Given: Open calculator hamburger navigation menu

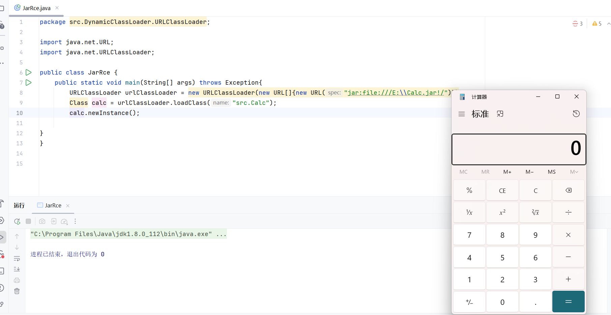Looking at the screenshot, I should 462,114.
